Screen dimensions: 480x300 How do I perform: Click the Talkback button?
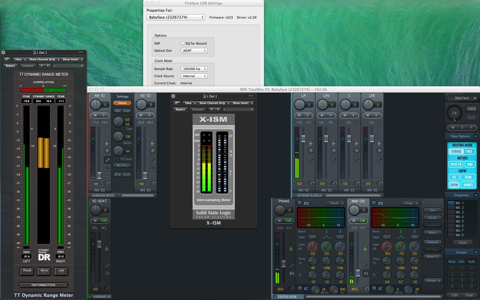[x=432, y=242]
